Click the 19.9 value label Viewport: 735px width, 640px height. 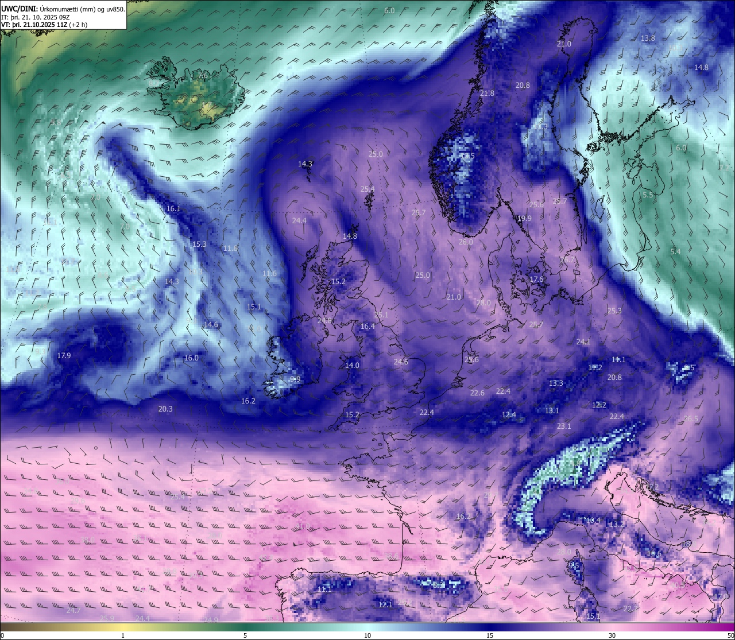524,218
